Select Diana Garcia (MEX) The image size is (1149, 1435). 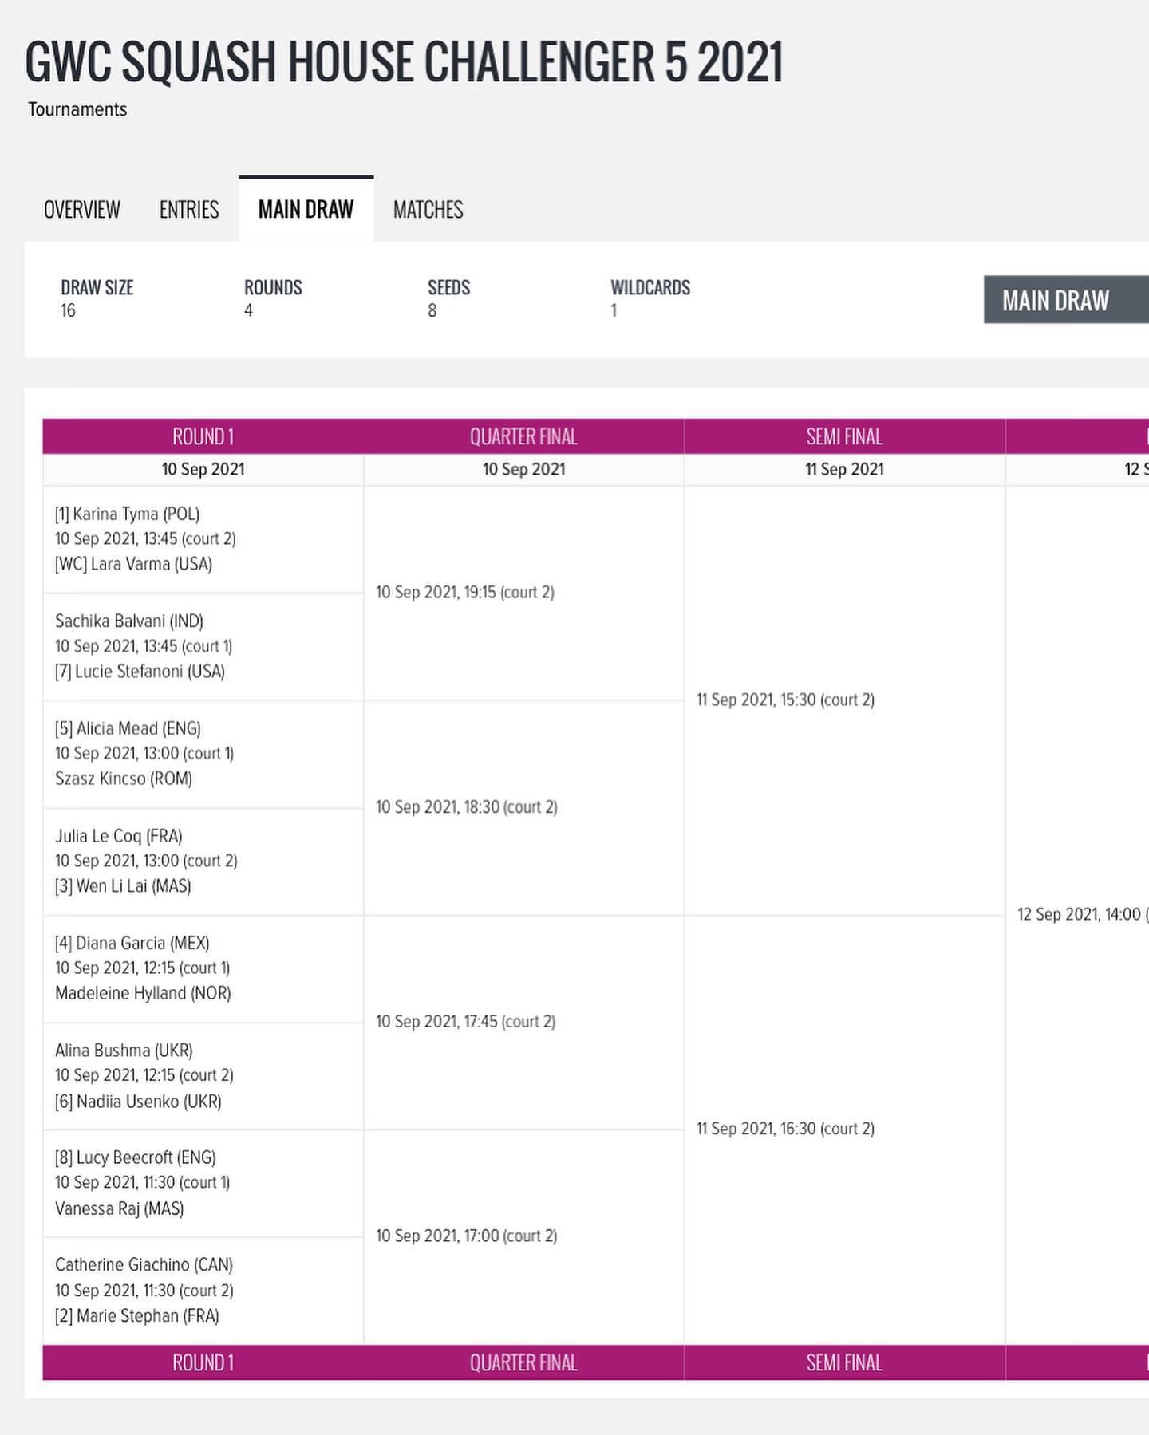132,943
